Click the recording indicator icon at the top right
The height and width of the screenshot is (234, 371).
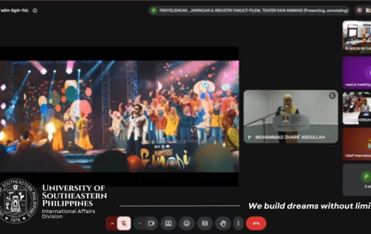click(x=359, y=10)
